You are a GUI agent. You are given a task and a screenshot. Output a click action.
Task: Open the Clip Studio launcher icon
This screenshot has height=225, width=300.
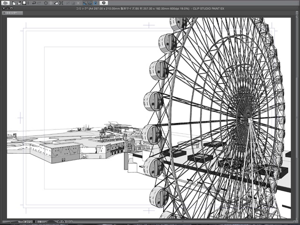click(5, 3)
